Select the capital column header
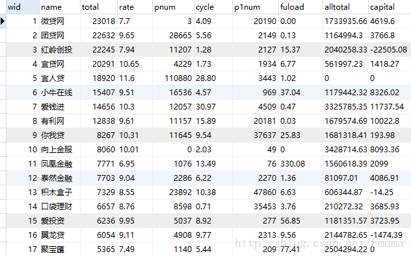 point(390,7)
